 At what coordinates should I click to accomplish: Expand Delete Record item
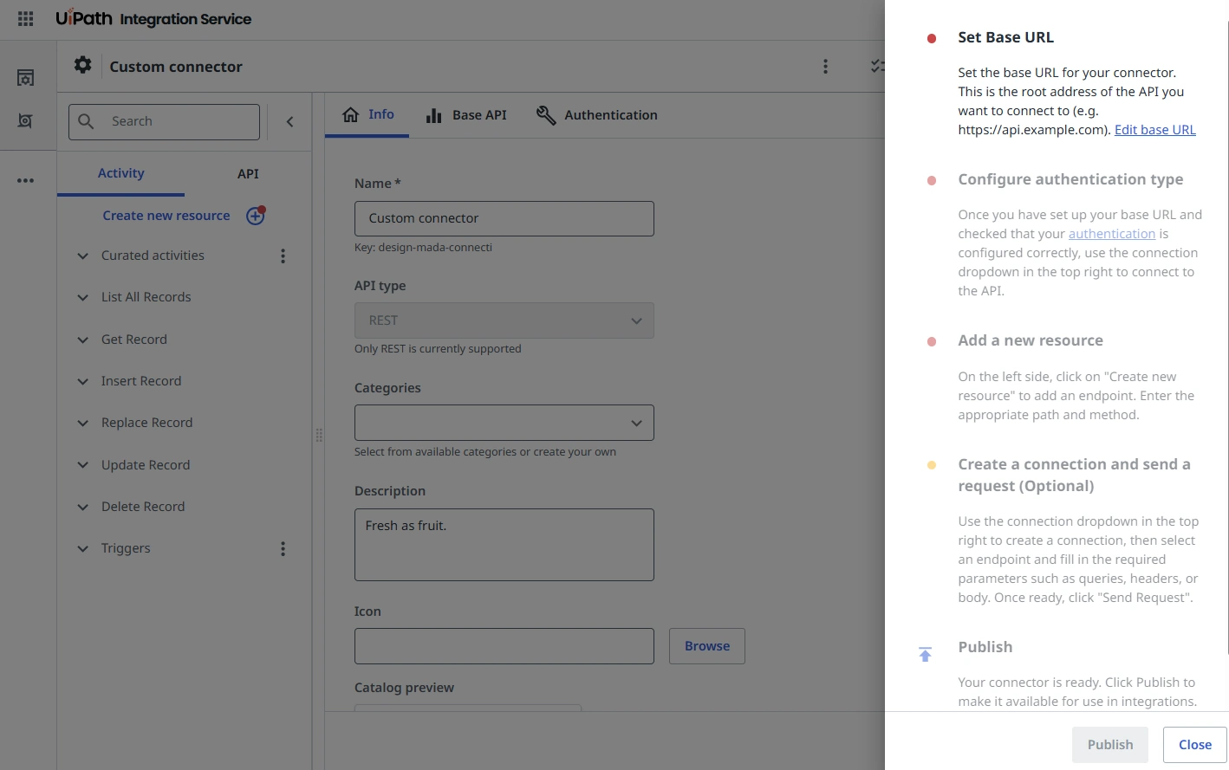point(83,507)
